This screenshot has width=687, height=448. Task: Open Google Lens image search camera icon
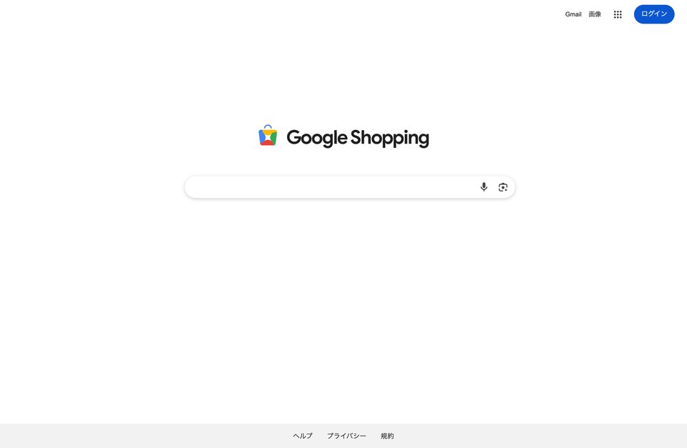point(503,186)
